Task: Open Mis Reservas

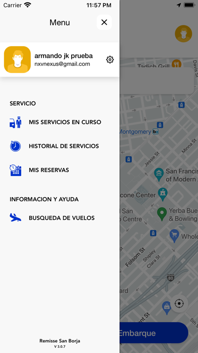Action: (60, 170)
